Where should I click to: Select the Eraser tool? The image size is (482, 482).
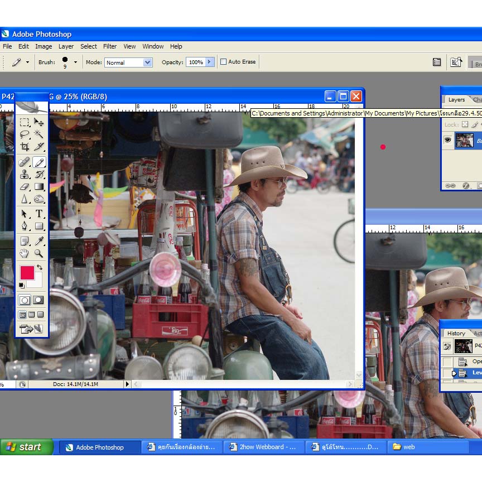25,187
